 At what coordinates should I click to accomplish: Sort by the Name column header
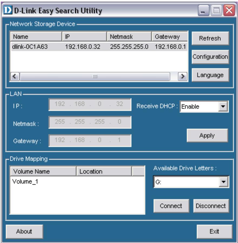pyautogui.click(x=36, y=37)
